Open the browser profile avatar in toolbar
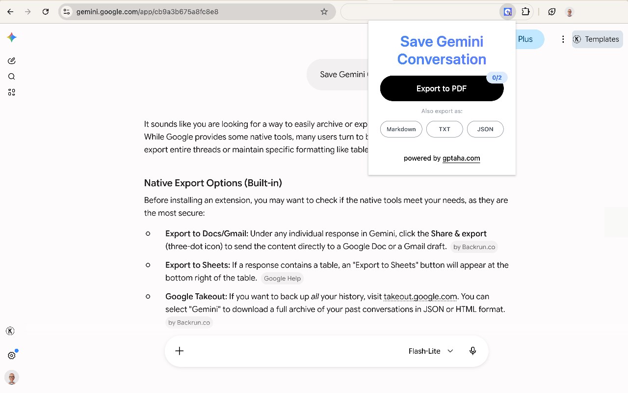This screenshot has height=393, width=628. pos(570,12)
